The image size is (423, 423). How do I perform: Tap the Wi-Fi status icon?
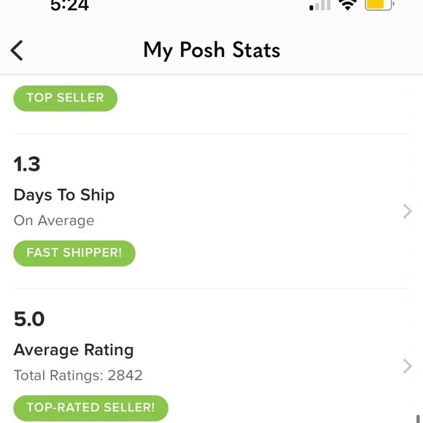pos(348,4)
